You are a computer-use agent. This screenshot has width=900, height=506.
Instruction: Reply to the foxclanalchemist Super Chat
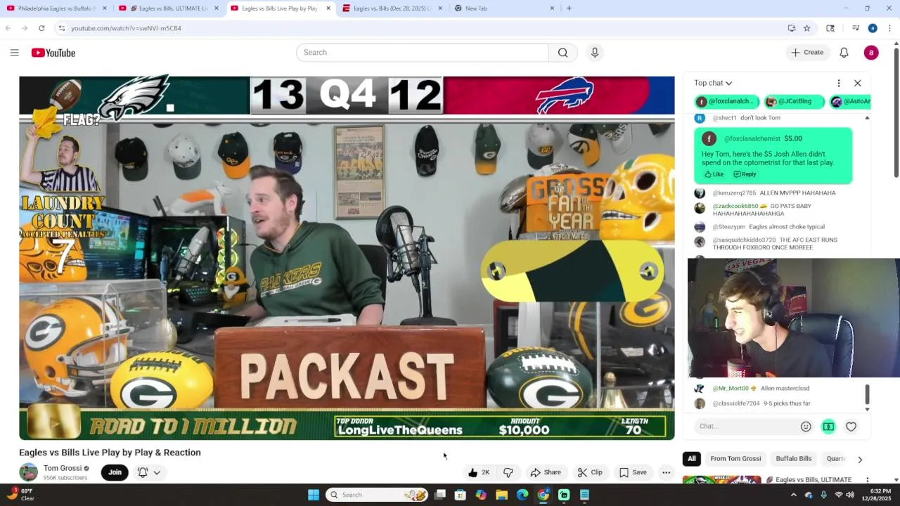coord(745,174)
